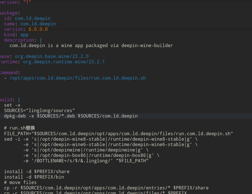Click the comment "# run.sh替换"
Screen dimensions: 252x194
coord(19,128)
